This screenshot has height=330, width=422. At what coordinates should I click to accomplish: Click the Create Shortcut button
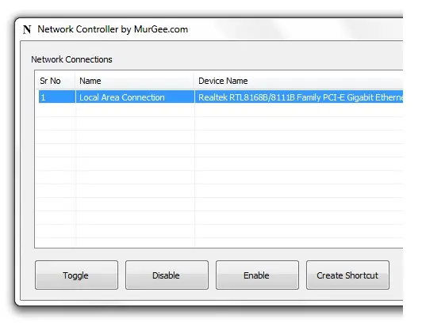(x=347, y=275)
